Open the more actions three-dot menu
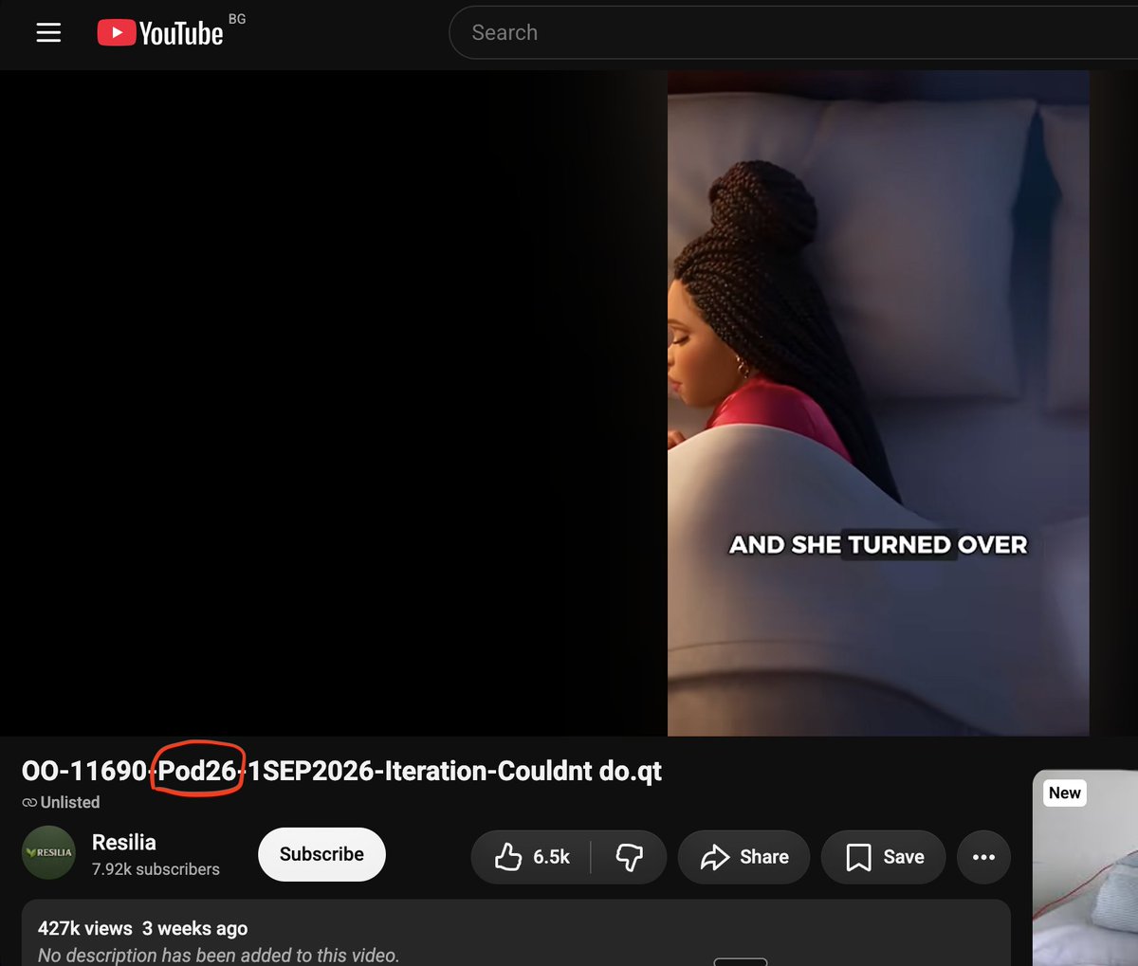Image resolution: width=1138 pixels, height=966 pixels. pyautogui.click(x=983, y=857)
